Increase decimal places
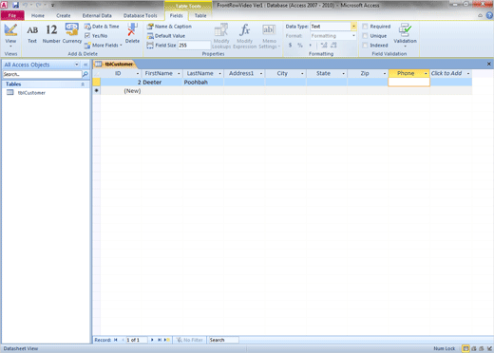The width and height of the screenshot is (494, 353). (324, 46)
